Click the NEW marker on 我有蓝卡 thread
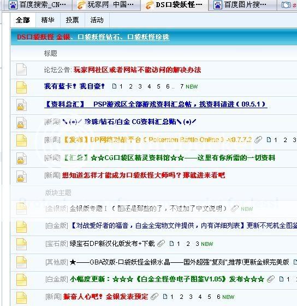 coord(192,87)
